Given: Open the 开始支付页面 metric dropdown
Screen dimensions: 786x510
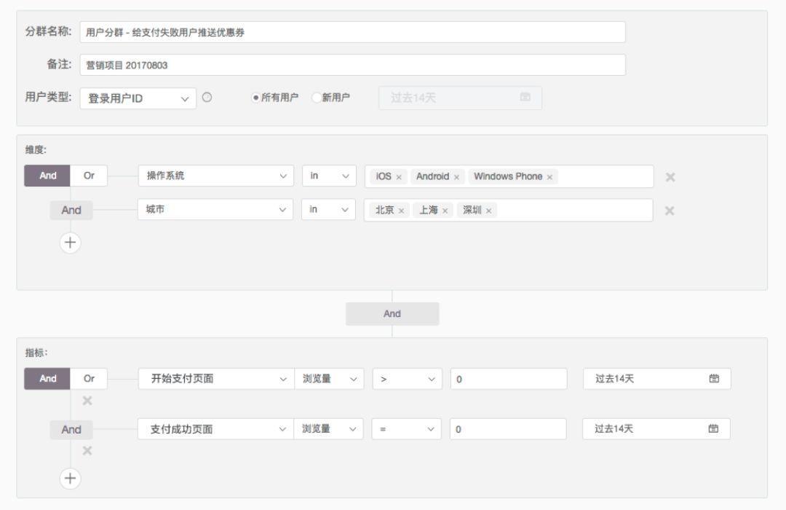Looking at the screenshot, I should tap(216, 378).
